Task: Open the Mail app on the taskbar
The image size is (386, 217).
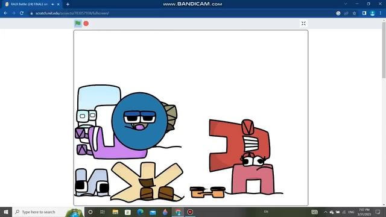Action: tap(153, 212)
